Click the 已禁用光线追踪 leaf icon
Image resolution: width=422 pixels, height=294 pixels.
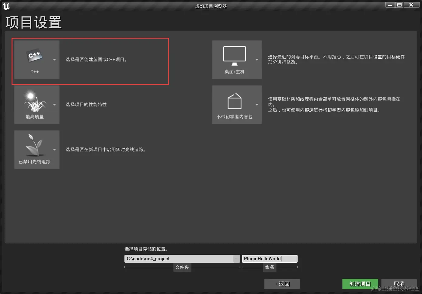pos(33,145)
